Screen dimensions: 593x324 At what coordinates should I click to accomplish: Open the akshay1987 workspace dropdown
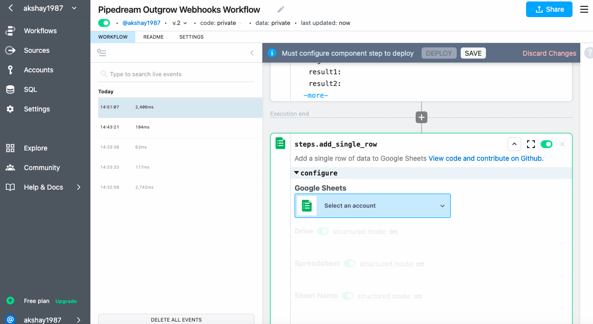tap(50, 8)
